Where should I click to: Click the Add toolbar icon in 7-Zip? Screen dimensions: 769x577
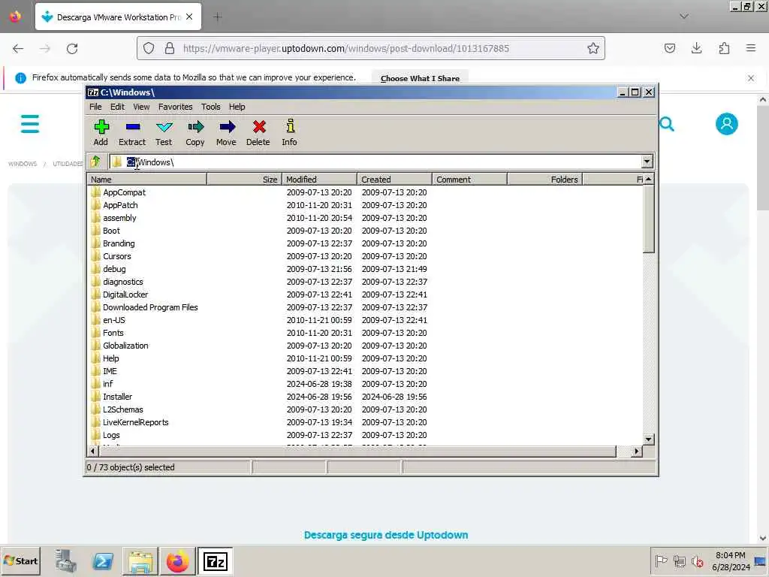pyautogui.click(x=101, y=132)
